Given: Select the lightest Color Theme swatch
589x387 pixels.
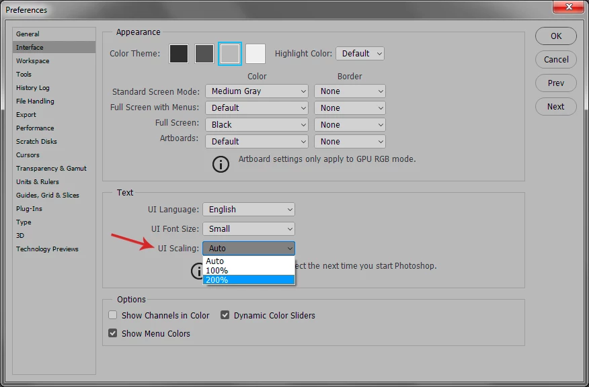Looking at the screenshot, I should (256, 54).
